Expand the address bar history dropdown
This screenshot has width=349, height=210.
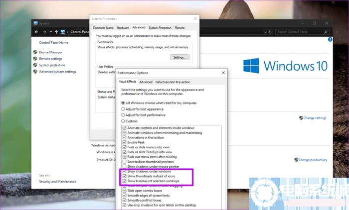pyautogui.click(x=265, y=32)
